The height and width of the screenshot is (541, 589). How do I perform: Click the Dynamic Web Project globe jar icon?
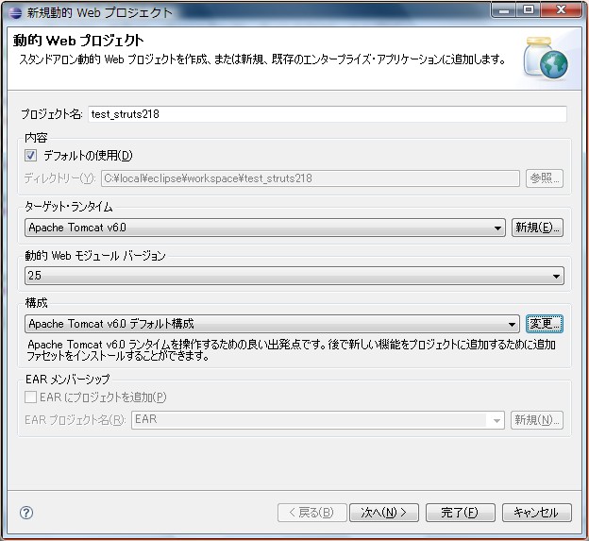pyautogui.click(x=545, y=58)
